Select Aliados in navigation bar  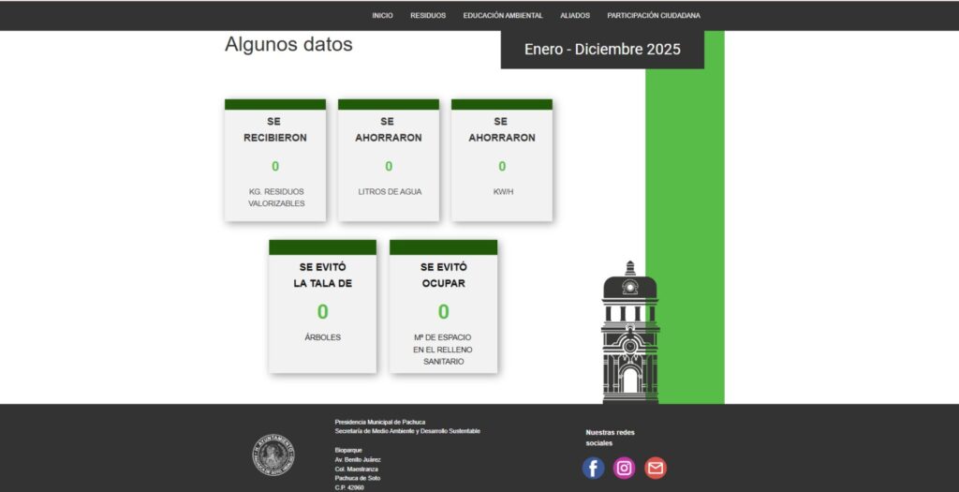(575, 15)
